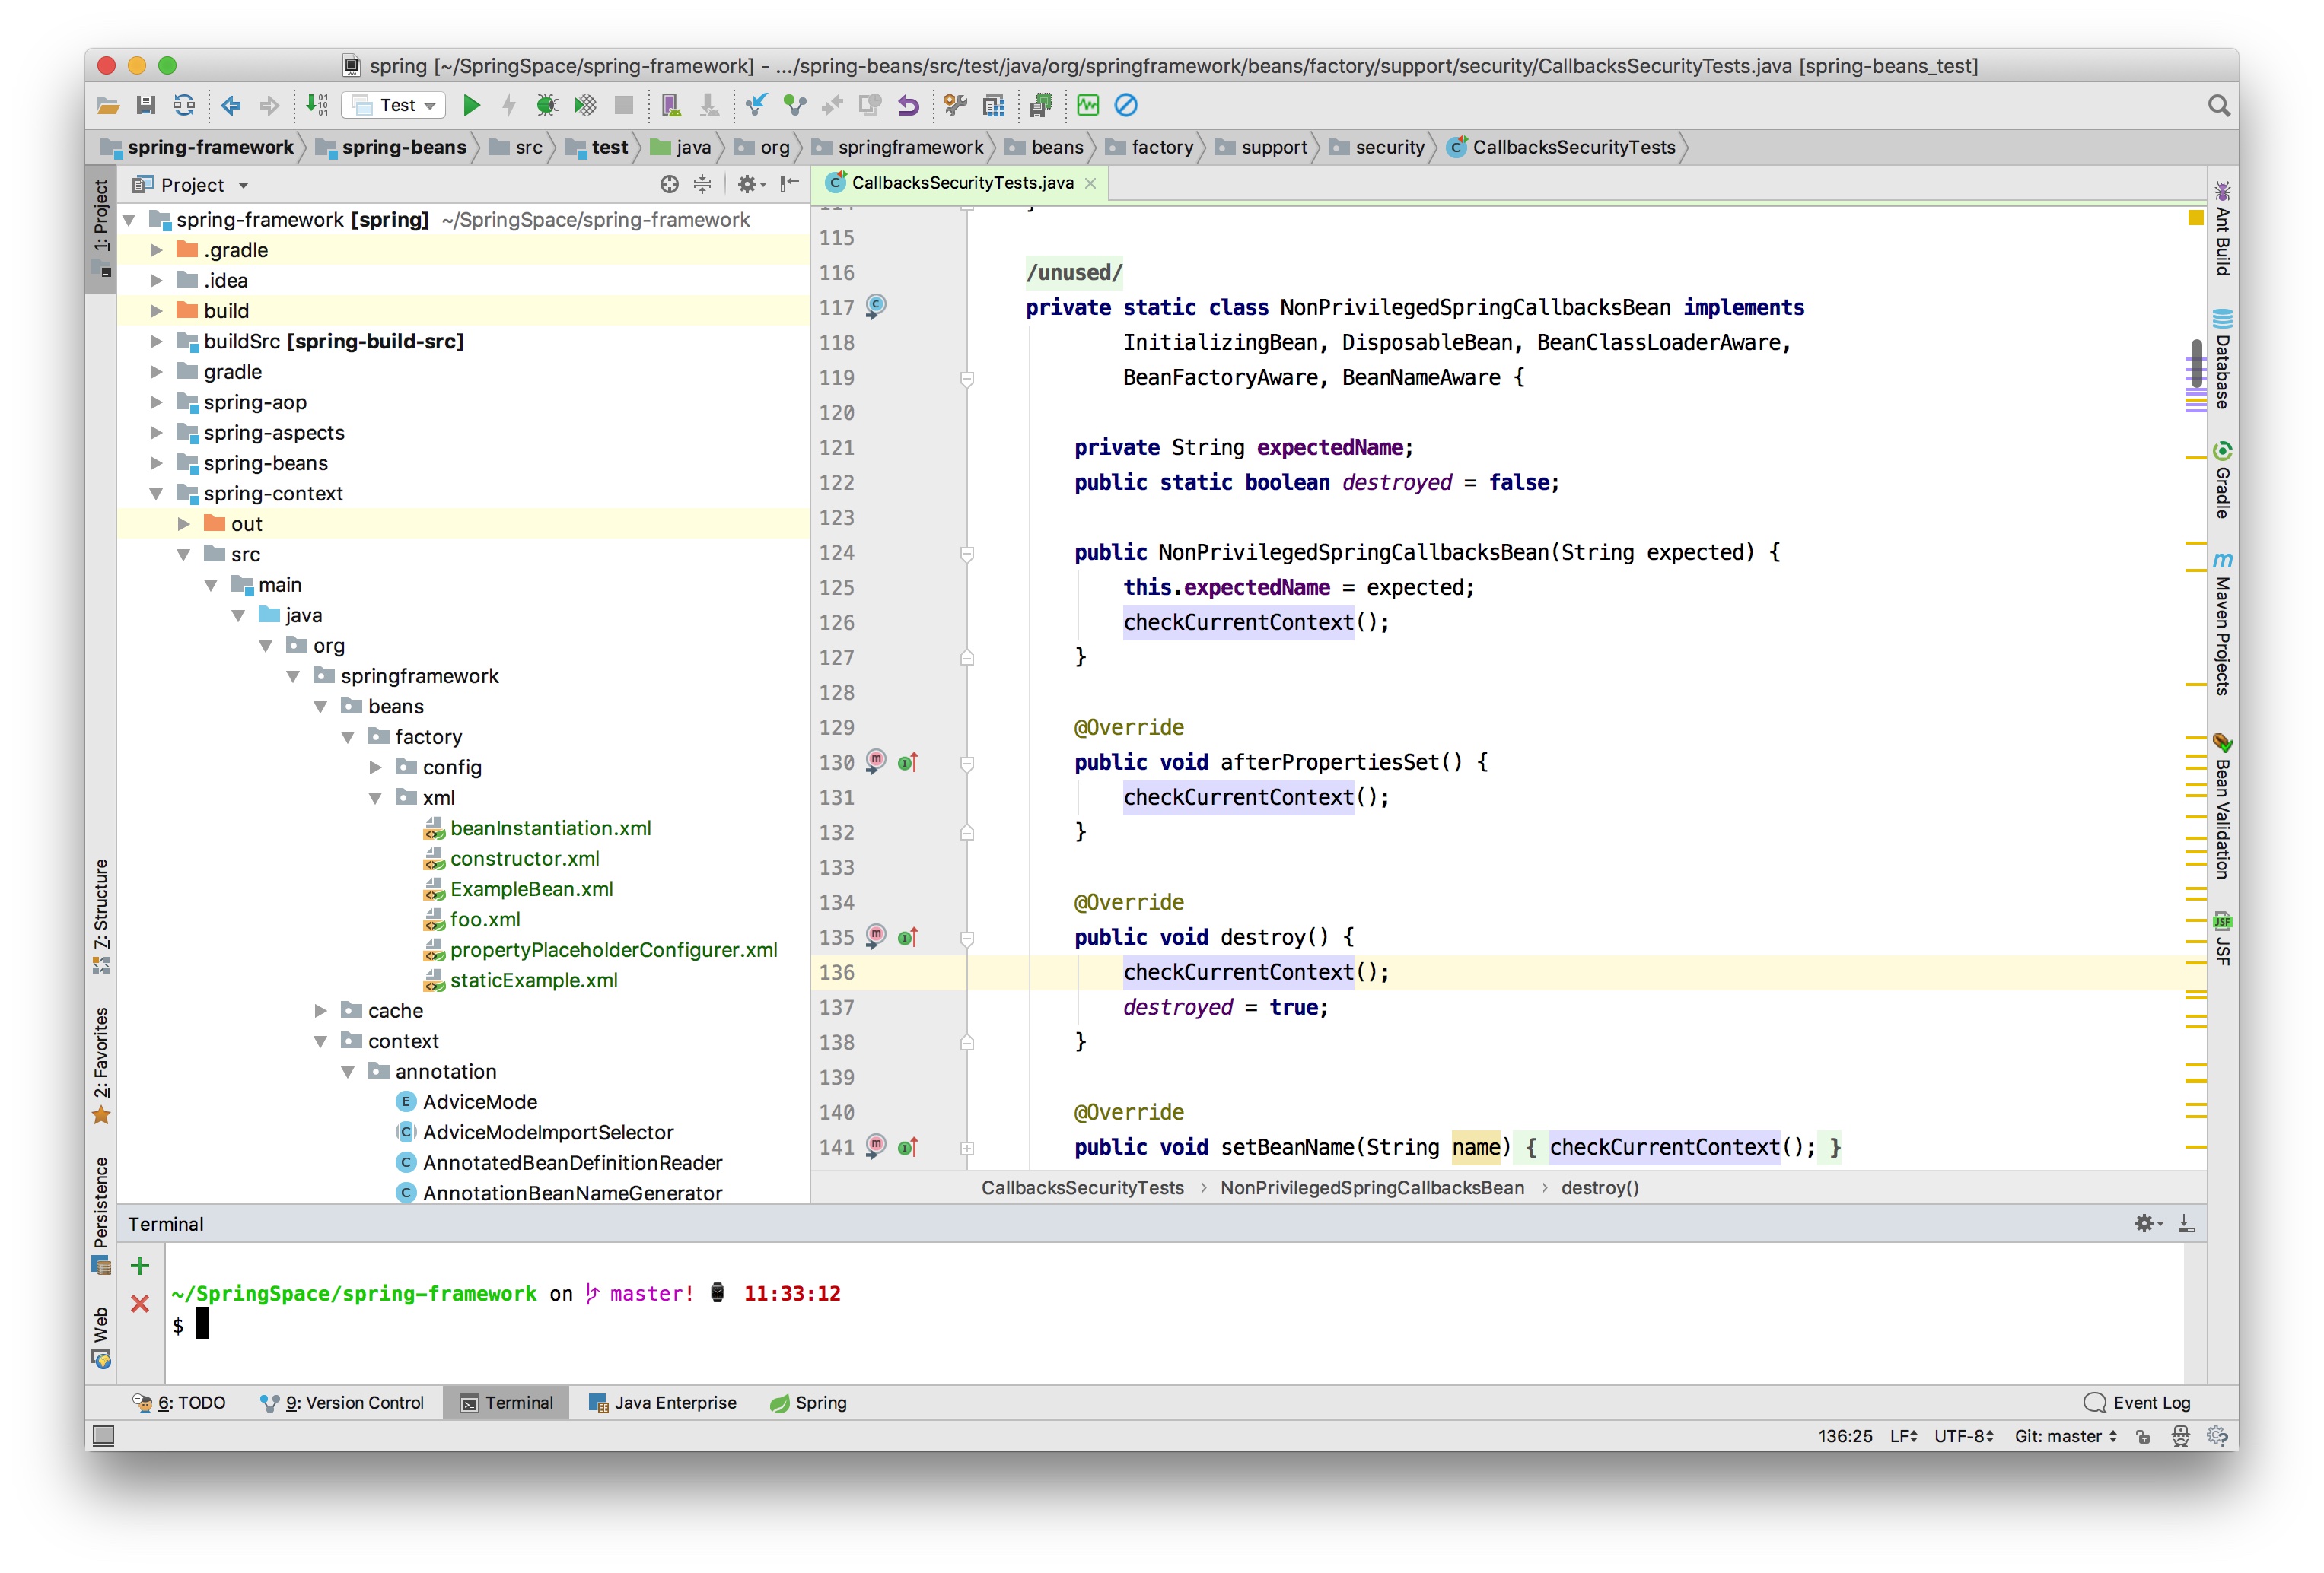Click the yellow inspection status square
Viewport: 2324px width, 1573px height.
2196,217
